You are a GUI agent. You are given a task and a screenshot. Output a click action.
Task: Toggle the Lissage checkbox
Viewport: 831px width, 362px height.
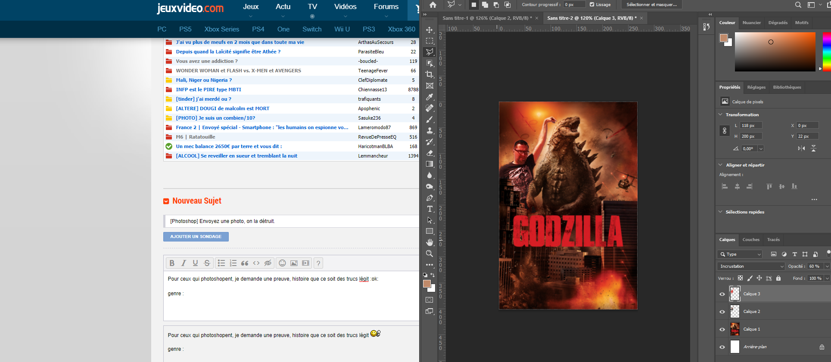click(592, 5)
